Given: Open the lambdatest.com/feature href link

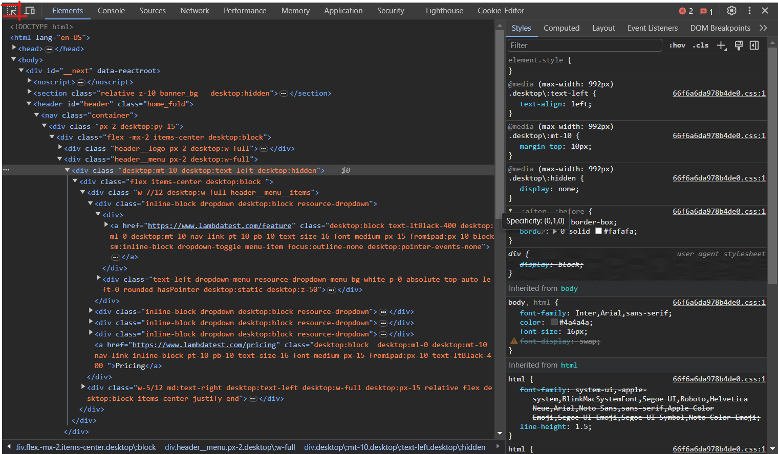Looking at the screenshot, I should click(x=220, y=225).
